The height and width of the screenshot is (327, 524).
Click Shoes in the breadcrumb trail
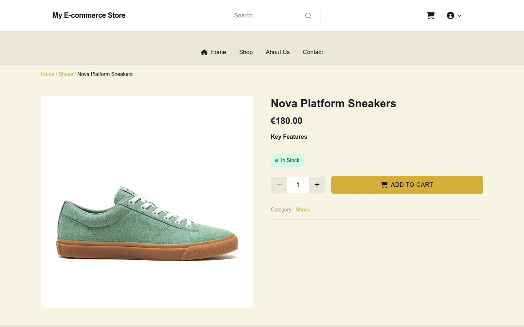66,74
